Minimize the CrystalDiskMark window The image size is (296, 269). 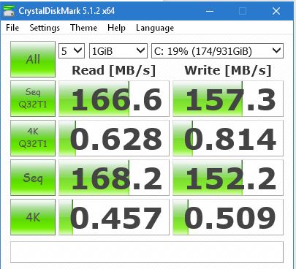tap(210, 11)
